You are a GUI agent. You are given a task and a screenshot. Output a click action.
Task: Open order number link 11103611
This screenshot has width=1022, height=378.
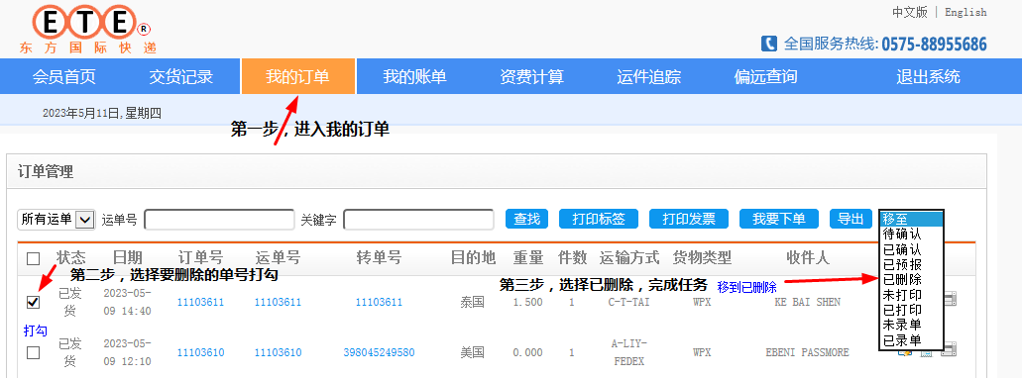[x=201, y=302]
